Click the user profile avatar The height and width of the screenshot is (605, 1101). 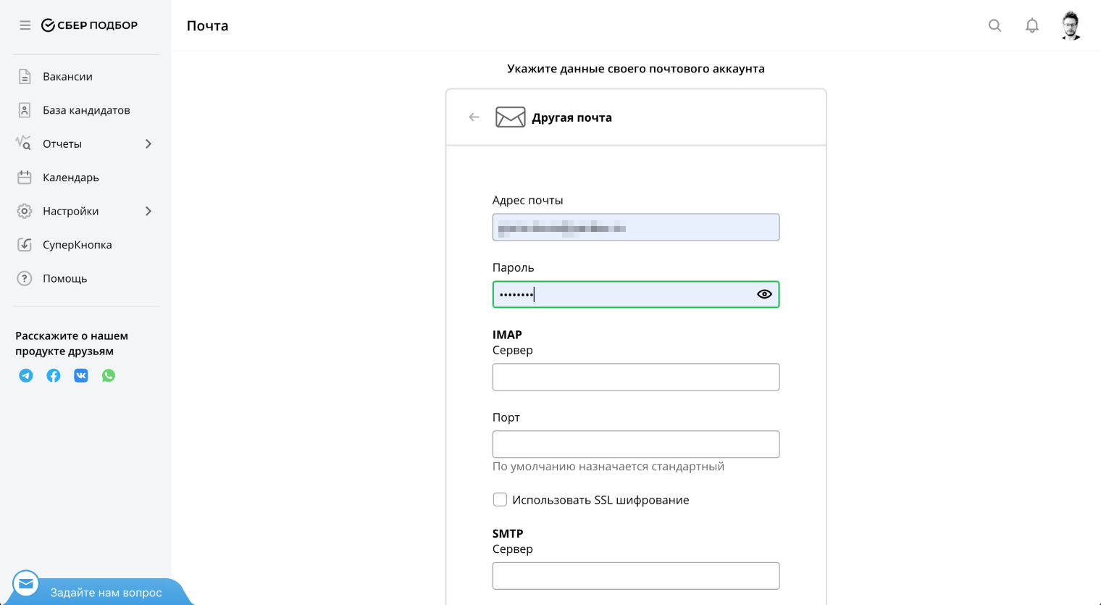[x=1071, y=25]
